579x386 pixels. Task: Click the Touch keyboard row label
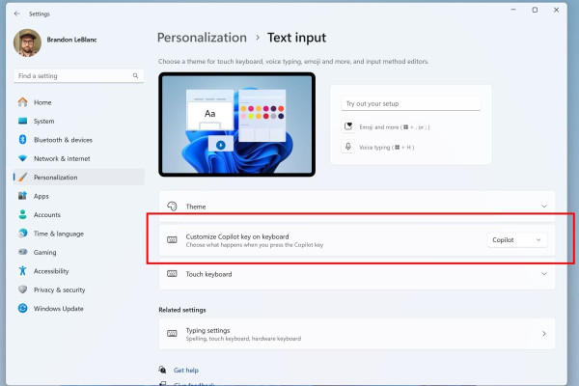pos(208,274)
